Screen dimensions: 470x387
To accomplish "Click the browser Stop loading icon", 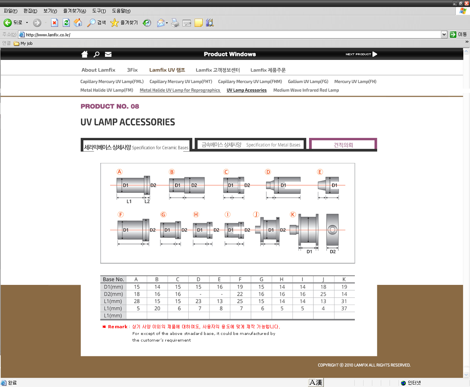I will click(x=54, y=23).
